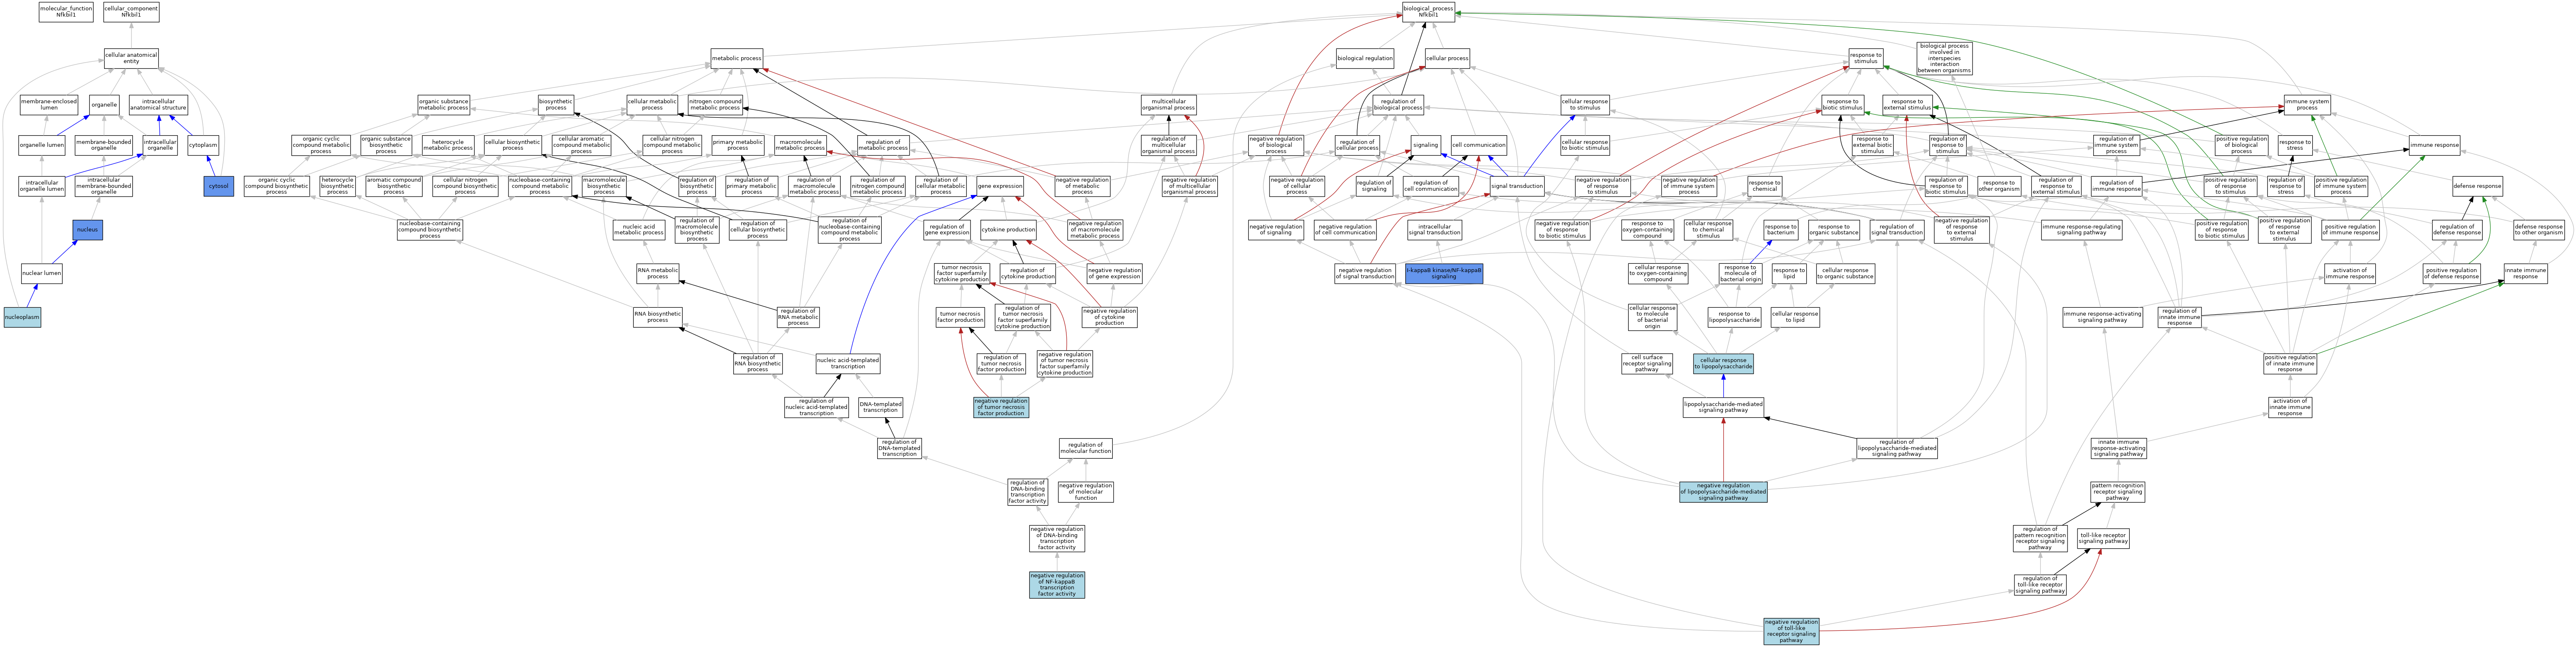The width and height of the screenshot is (2576, 647).
Task: Click the highlighted cellular response to lipopolysaccharide node
Action: click(1723, 363)
